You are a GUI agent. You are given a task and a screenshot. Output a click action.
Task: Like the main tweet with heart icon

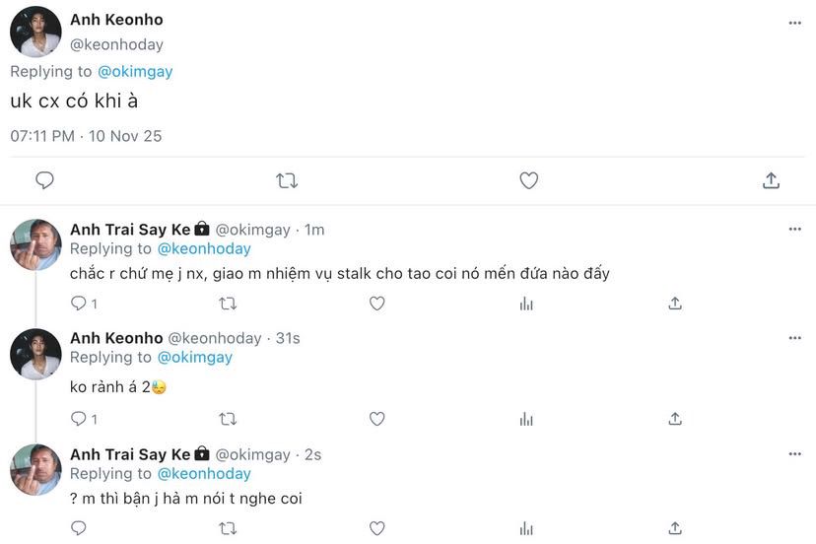click(x=529, y=180)
